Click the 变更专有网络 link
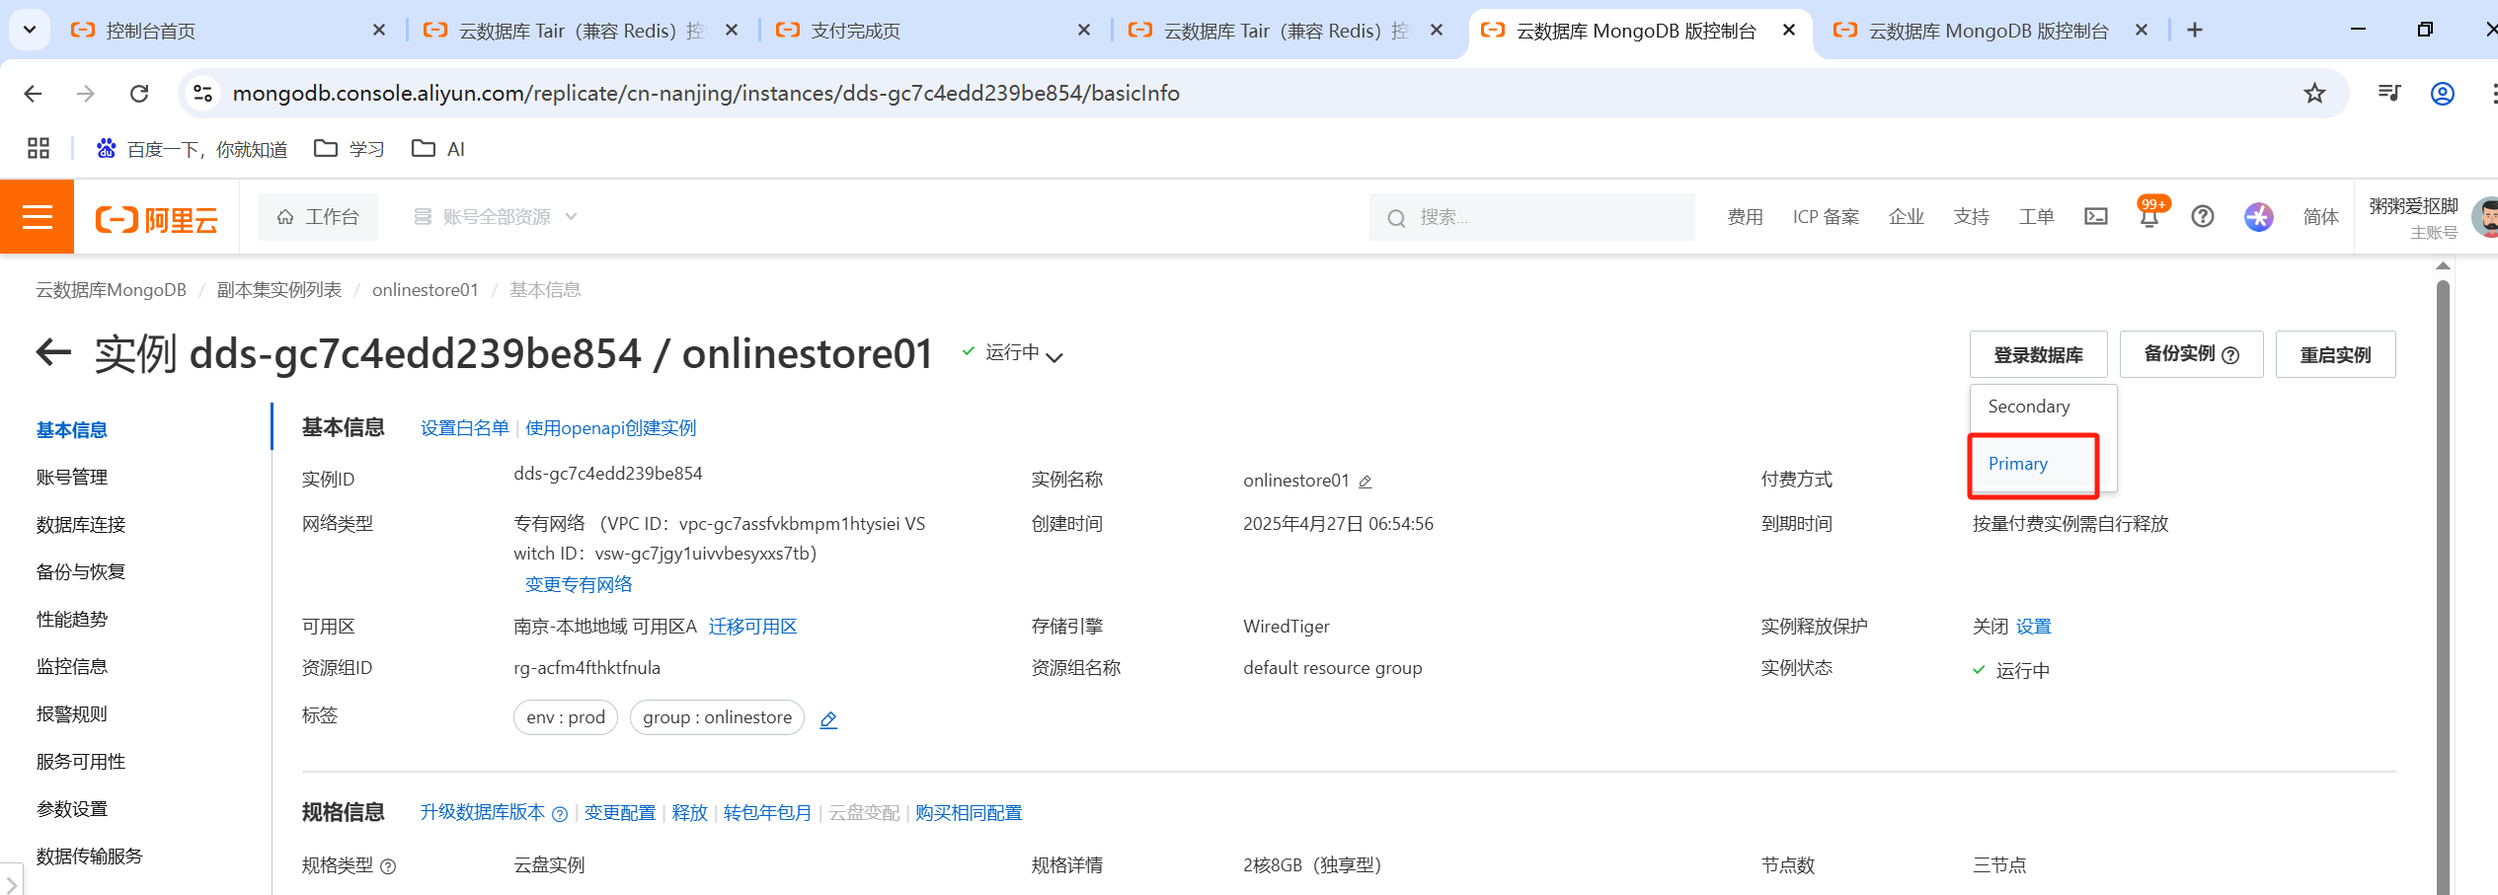This screenshot has width=2498, height=895. [x=579, y=584]
